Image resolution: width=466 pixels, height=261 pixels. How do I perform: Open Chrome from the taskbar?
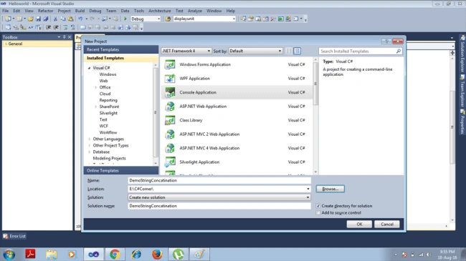click(x=115, y=254)
